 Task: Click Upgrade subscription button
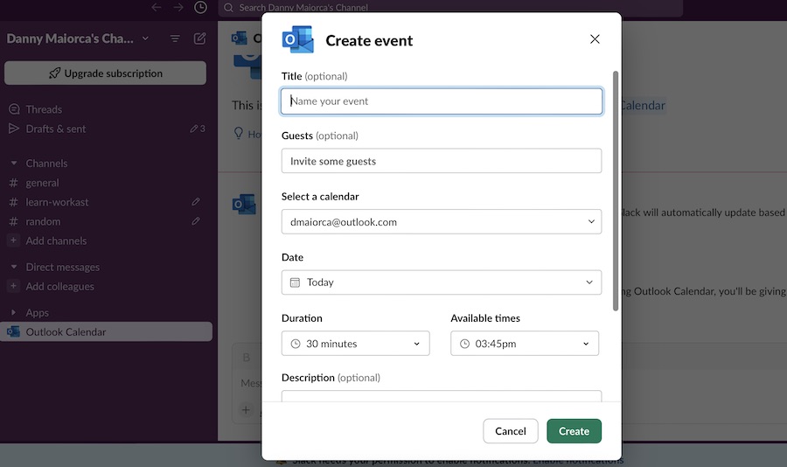pyautogui.click(x=105, y=73)
